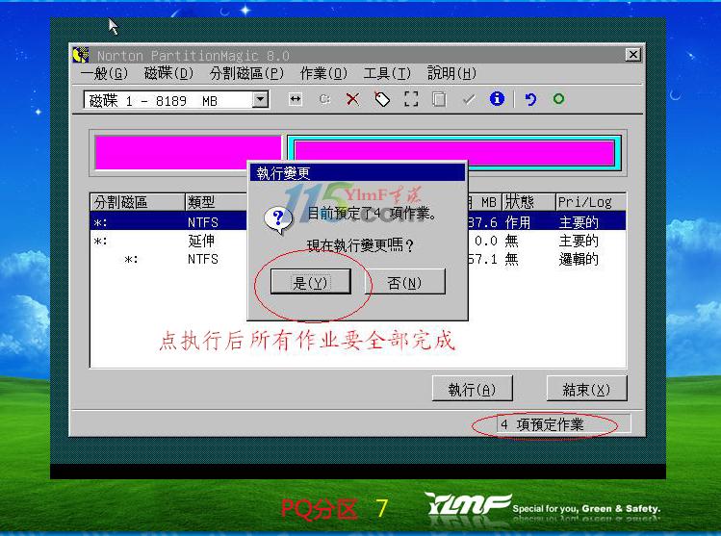Select the 延伸 extended partition row
This screenshot has width=721, height=536.
[x=358, y=241]
